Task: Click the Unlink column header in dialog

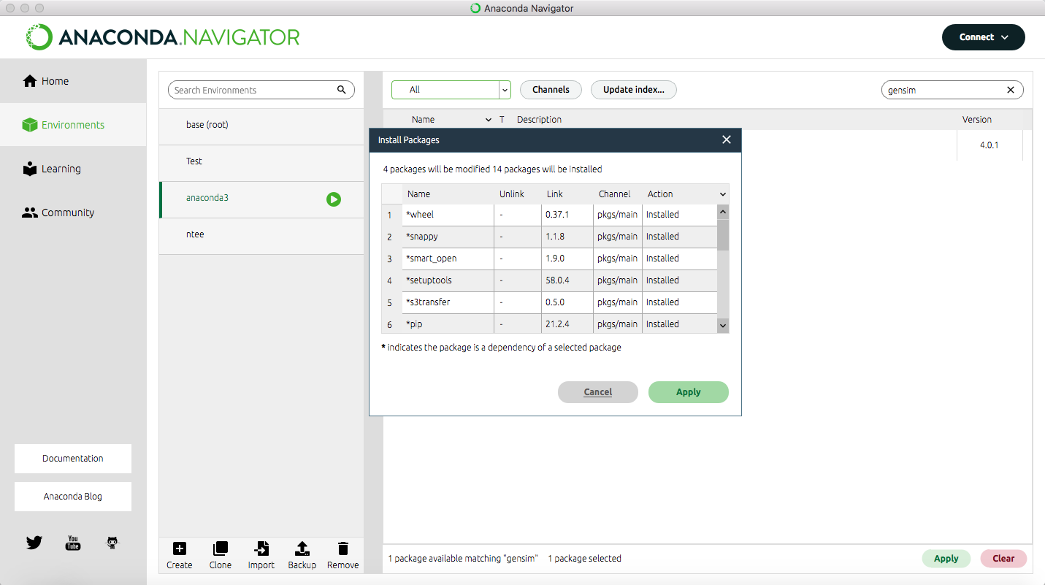Action: point(512,194)
